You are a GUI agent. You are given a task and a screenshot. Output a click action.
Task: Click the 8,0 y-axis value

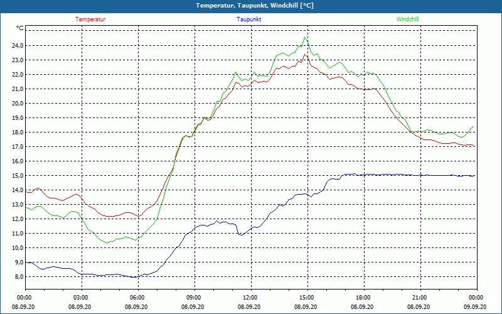click(19, 276)
